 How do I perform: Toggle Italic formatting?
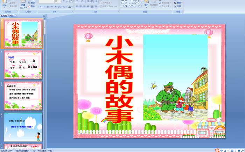point(44,7)
